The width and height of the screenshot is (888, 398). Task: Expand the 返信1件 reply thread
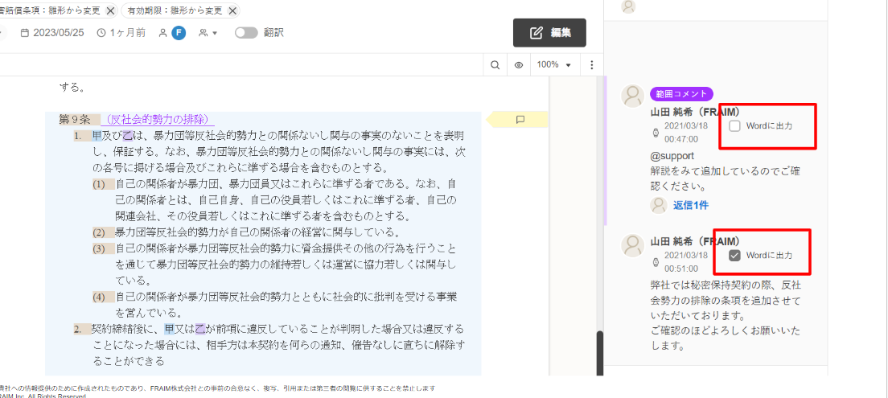click(x=690, y=205)
